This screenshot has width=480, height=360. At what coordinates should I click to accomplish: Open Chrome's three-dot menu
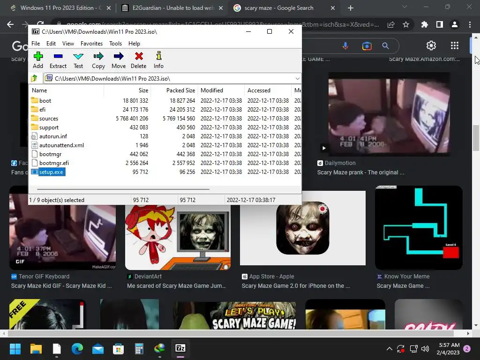click(x=470, y=24)
